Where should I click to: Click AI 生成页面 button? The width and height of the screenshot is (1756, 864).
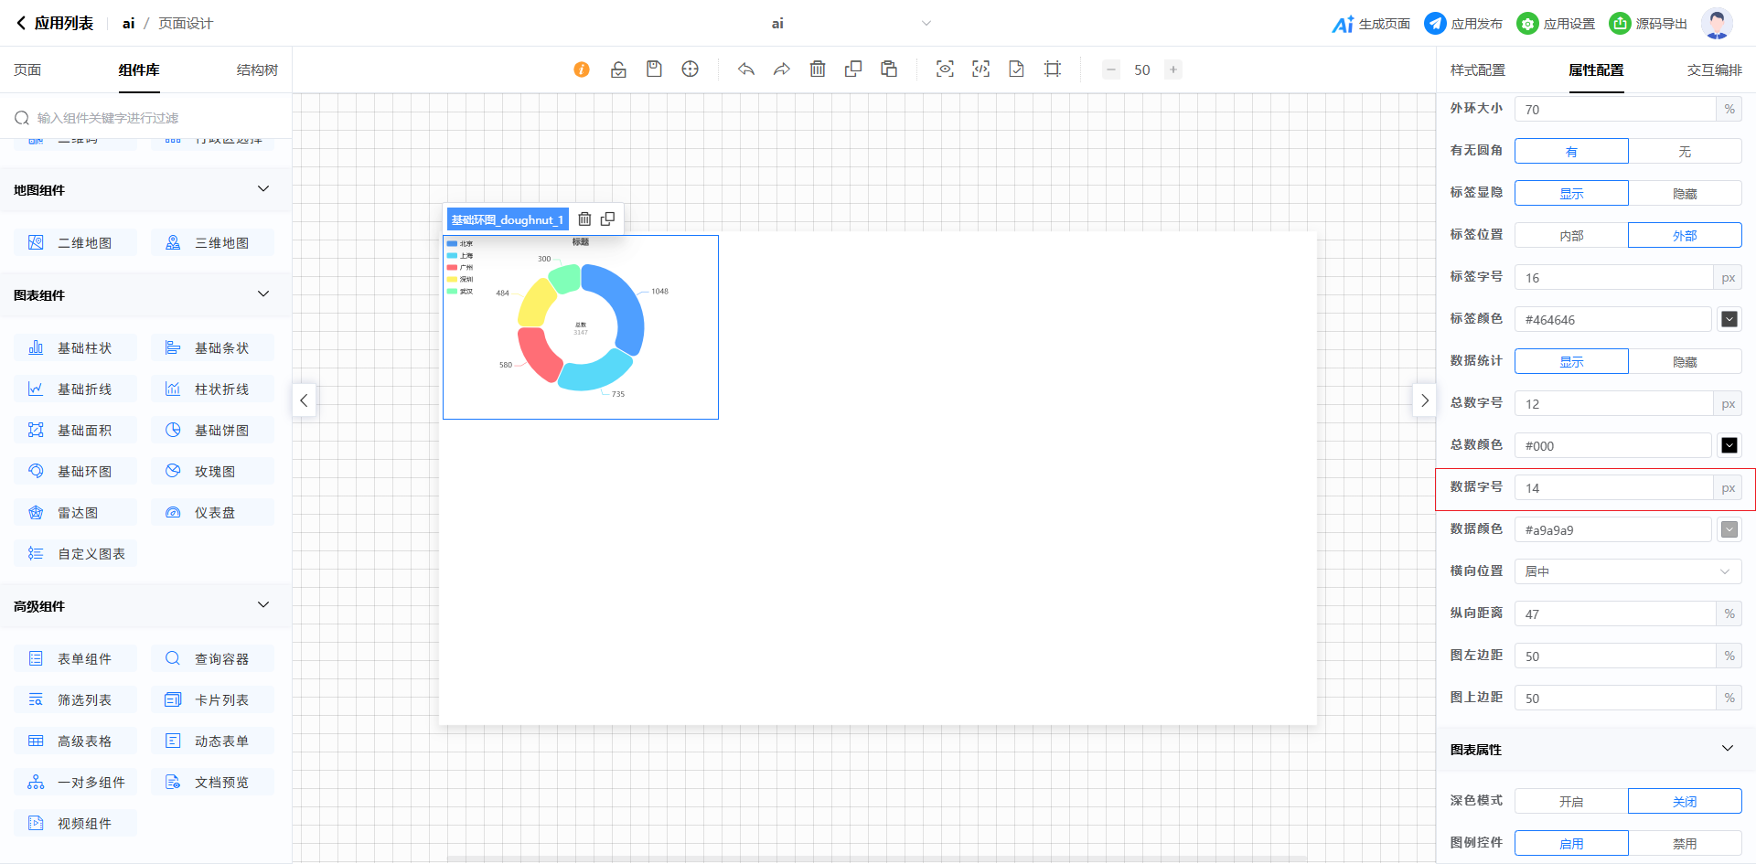pos(1371,24)
